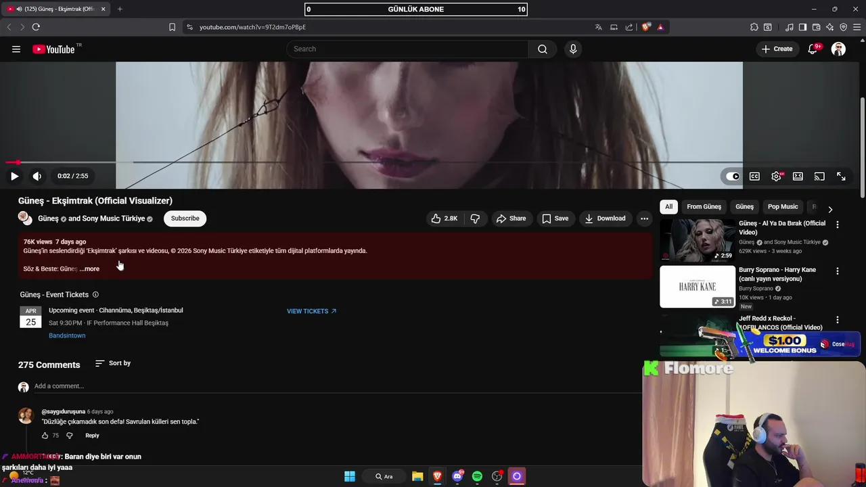Dislike the video

point(475,218)
